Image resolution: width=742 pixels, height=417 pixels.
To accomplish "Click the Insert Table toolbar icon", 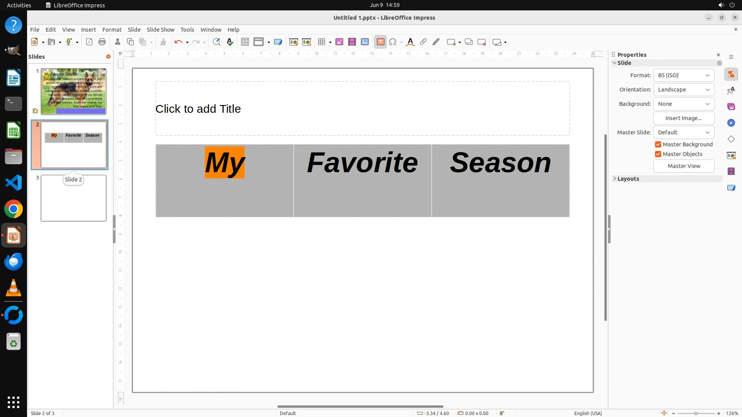I will pos(321,42).
